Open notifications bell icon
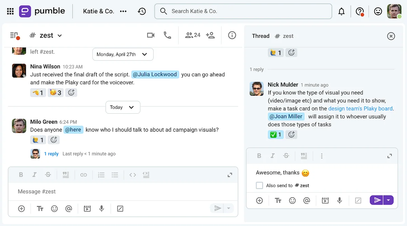This screenshot has width=407, height=226. tap(342, 11)
